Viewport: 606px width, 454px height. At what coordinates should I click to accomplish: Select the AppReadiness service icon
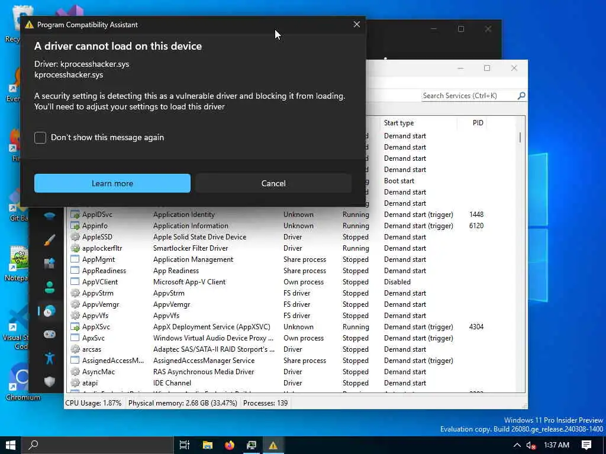click(75, 271)
